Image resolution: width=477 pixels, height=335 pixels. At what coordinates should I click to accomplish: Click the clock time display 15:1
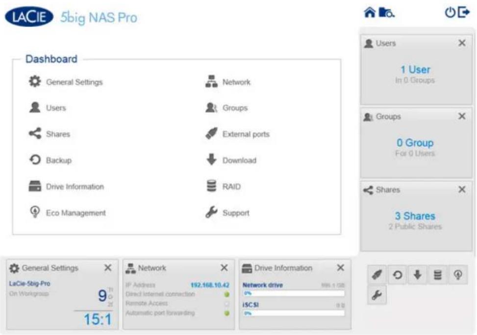click(x=98, y=319)
